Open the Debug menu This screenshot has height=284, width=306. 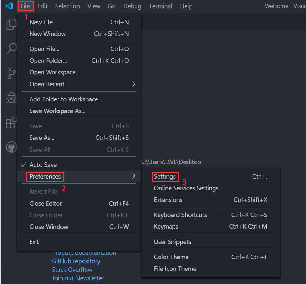(x=132, y=6)
